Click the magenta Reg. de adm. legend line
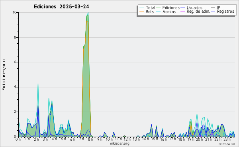The height and width of the screenshot is (147, 239). [x=182, y=12]
